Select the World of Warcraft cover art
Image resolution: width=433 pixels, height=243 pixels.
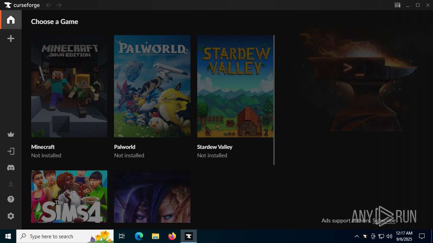152,196
